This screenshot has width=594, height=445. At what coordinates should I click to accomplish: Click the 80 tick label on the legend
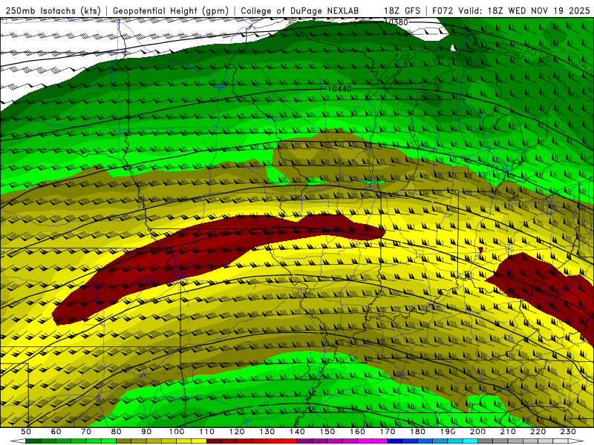[x=117, y=432]
